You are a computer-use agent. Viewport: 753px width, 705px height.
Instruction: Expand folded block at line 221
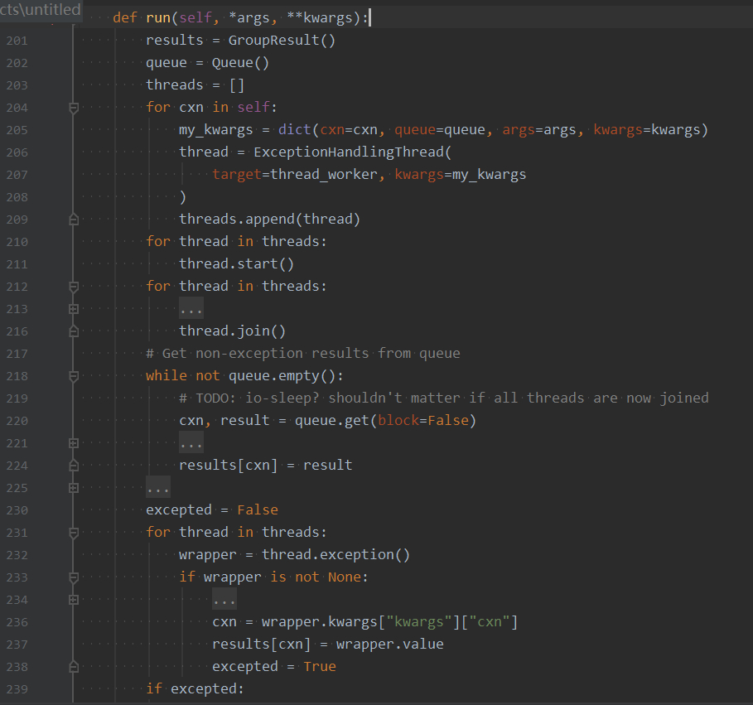[x=74, y=443]
